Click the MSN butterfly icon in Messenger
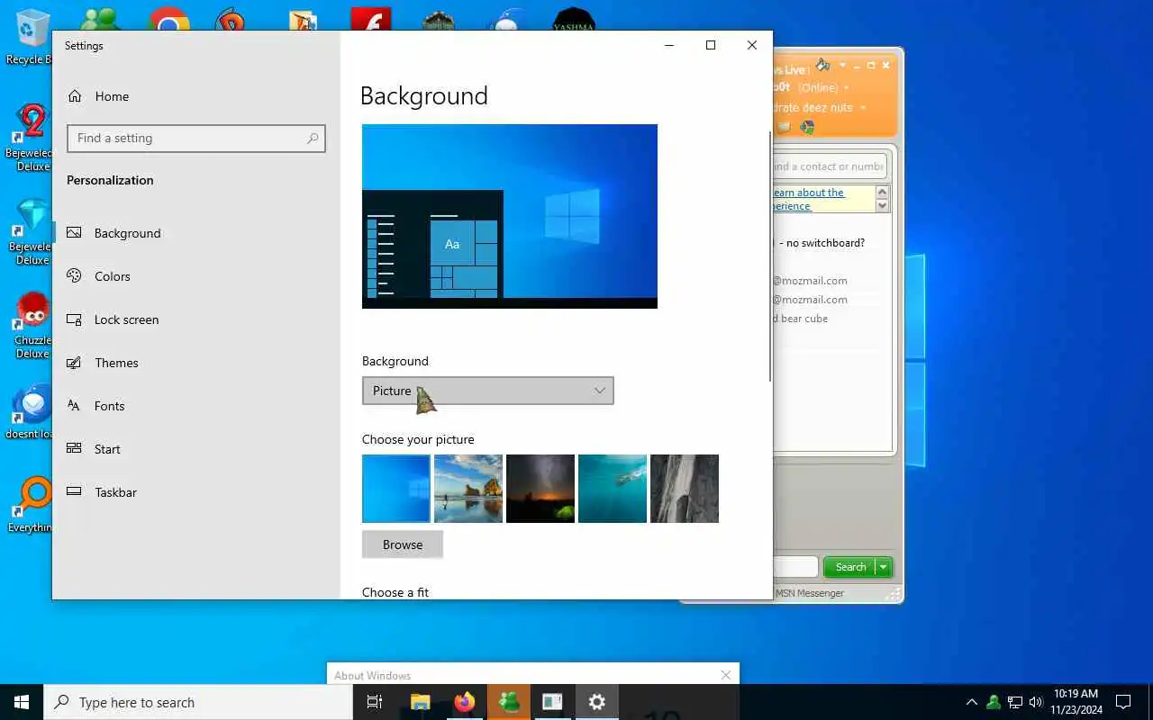 coord(807,127)
